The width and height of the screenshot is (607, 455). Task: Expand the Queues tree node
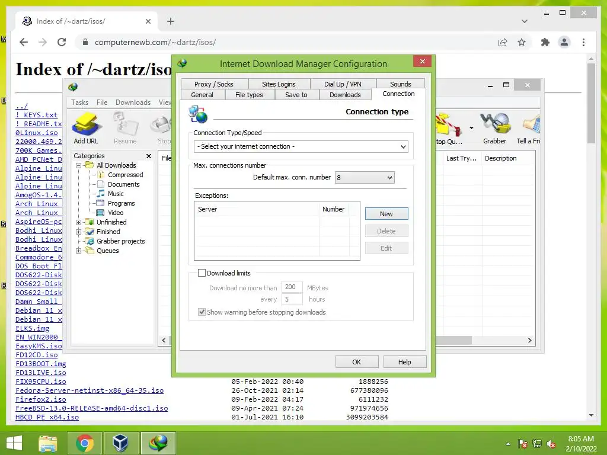coord(79,251)
